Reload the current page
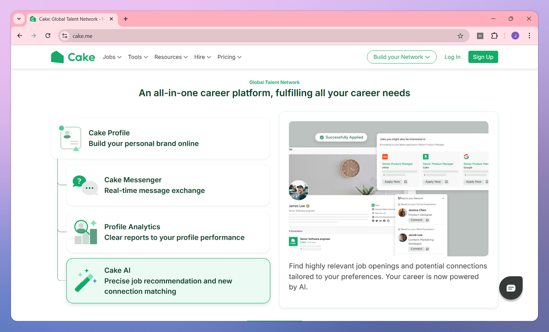Screen dimensions: 549x332 tap(48, 36)
